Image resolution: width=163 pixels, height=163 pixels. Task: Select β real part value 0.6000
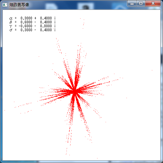tap(26, 22)
